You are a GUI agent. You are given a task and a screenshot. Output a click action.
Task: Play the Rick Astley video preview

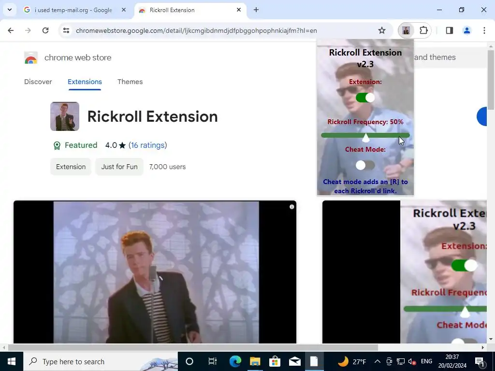click(155, 272)
